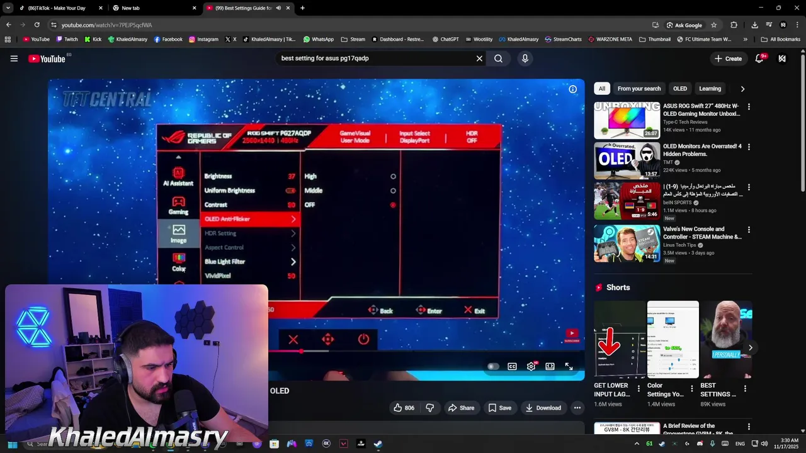Start voice search with microphone
Image resolution: width=806 pixels, height=453 pixels.
point(525,59)
